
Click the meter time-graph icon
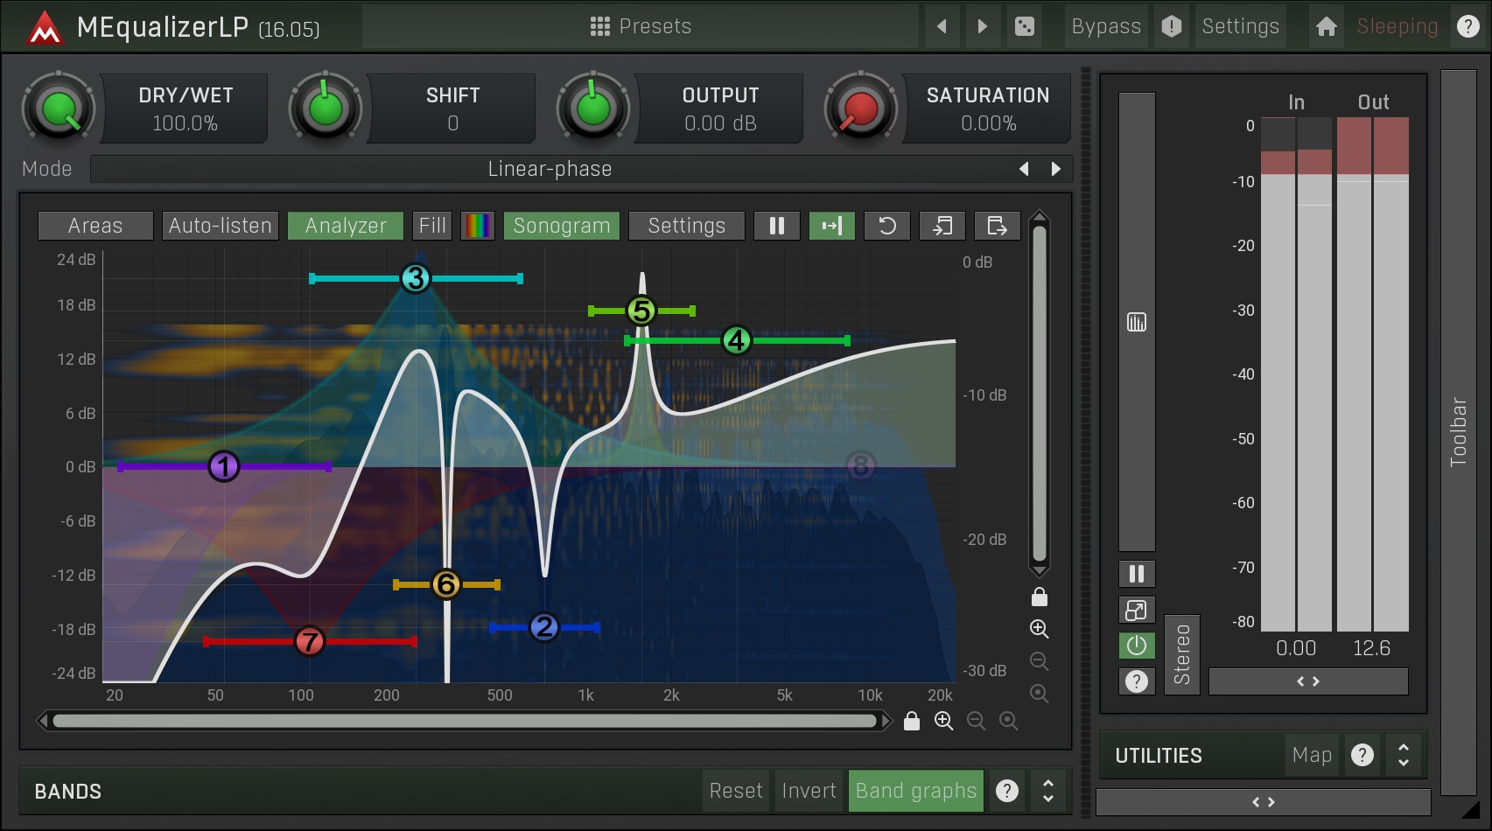[1137, 323]
